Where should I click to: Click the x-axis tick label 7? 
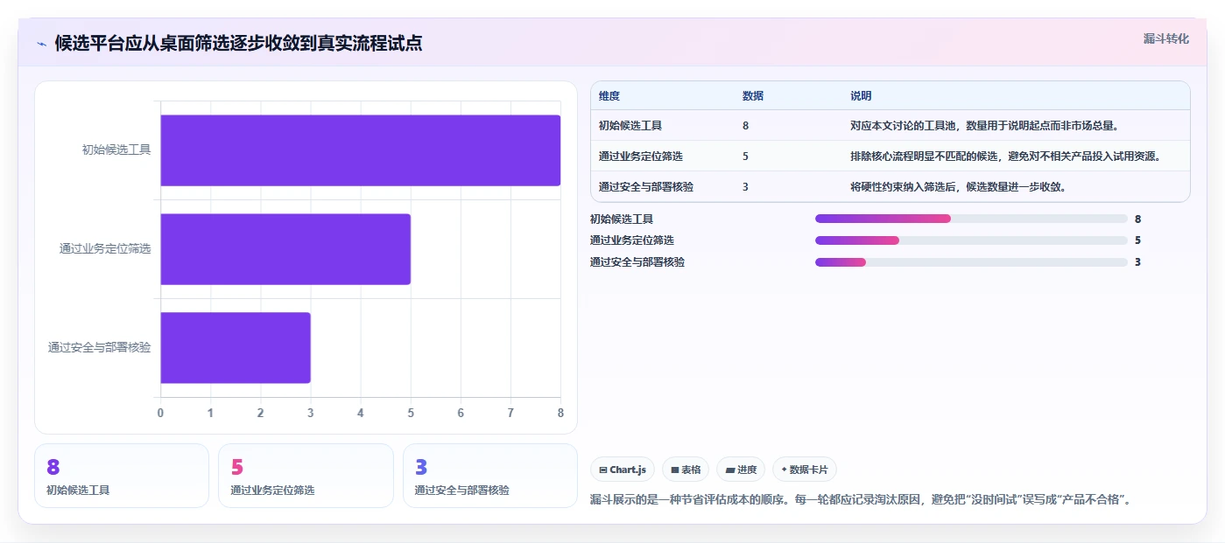pos(510,413)
